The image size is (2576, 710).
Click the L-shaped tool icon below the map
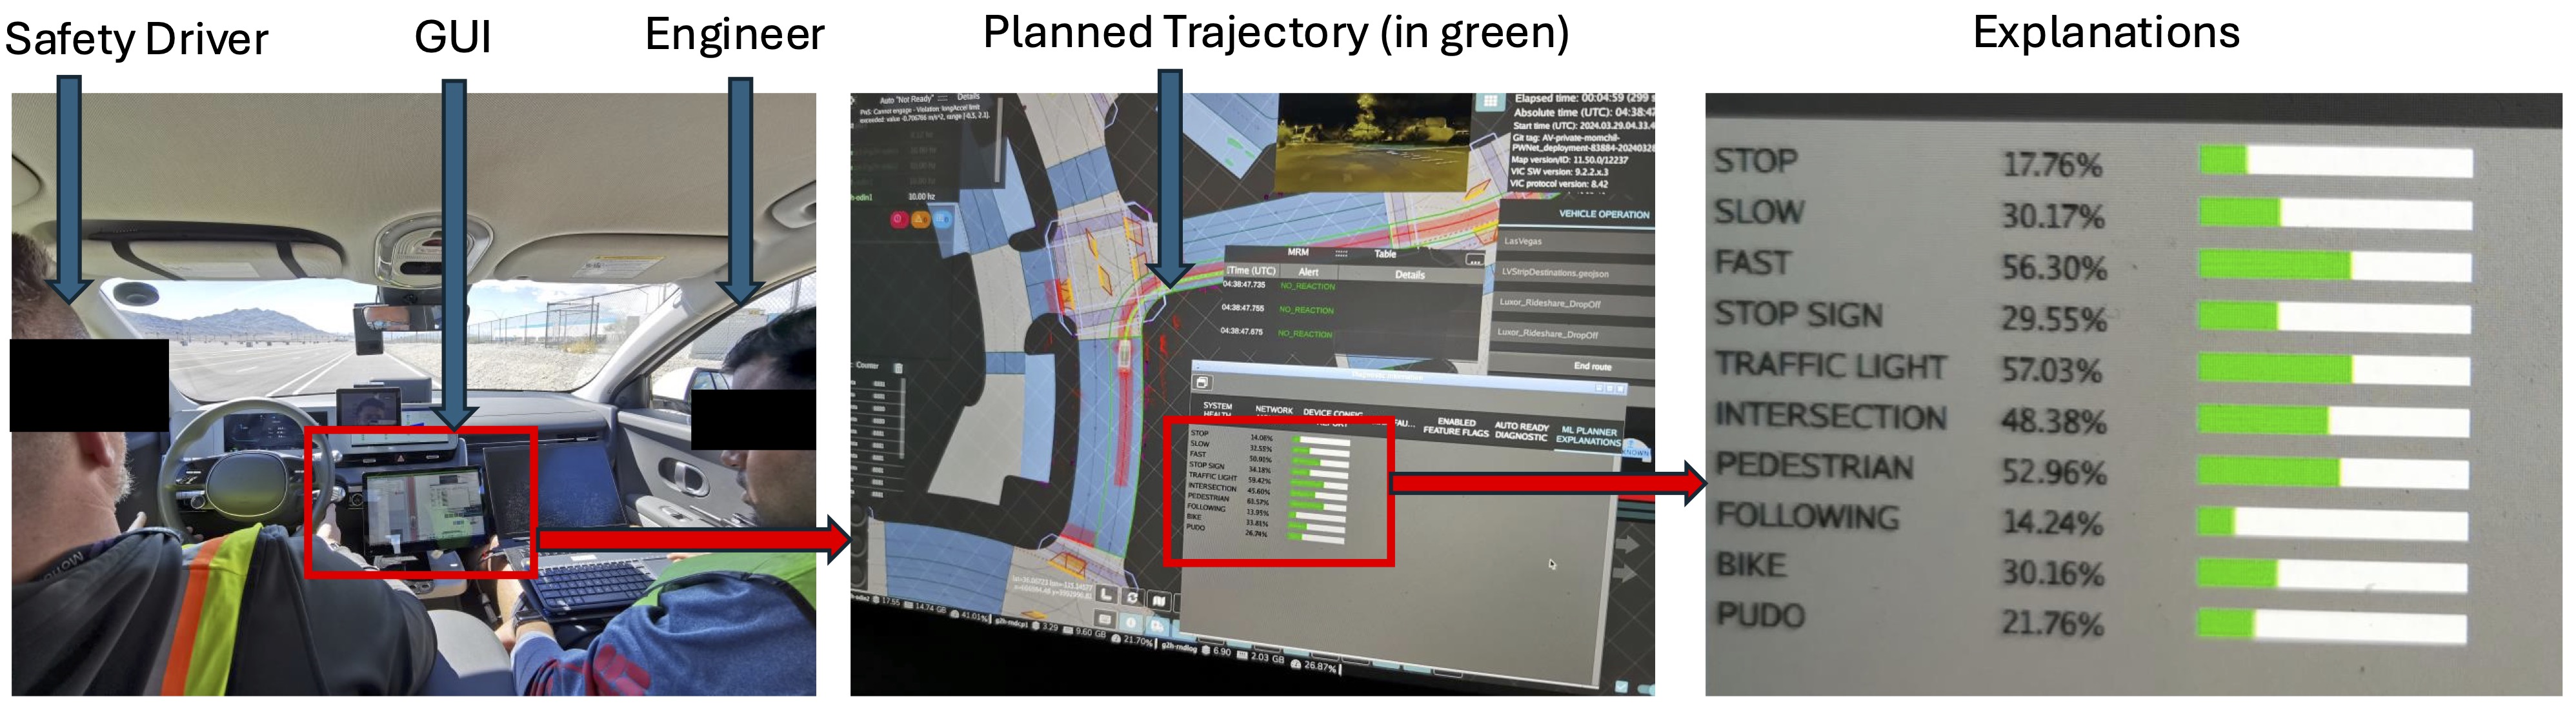[1106, 594]
